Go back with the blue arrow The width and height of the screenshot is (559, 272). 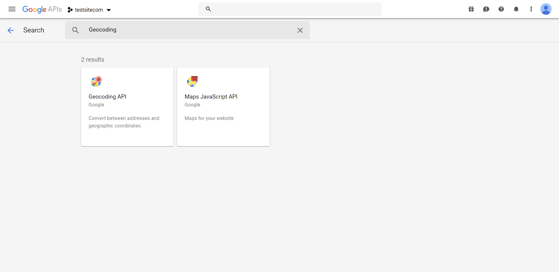coord(11,30)
